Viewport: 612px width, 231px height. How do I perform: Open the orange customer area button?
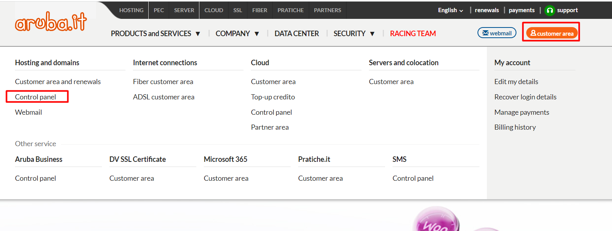click(x=552, y=33)
